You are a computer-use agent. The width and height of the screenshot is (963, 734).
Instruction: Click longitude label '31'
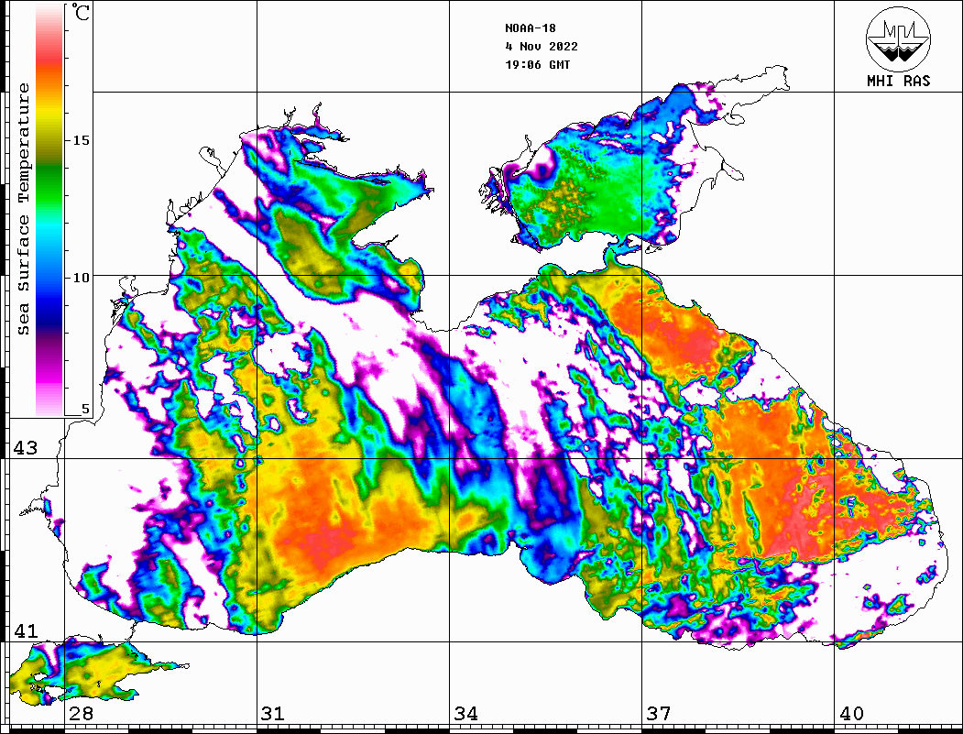tap(273, 714)
